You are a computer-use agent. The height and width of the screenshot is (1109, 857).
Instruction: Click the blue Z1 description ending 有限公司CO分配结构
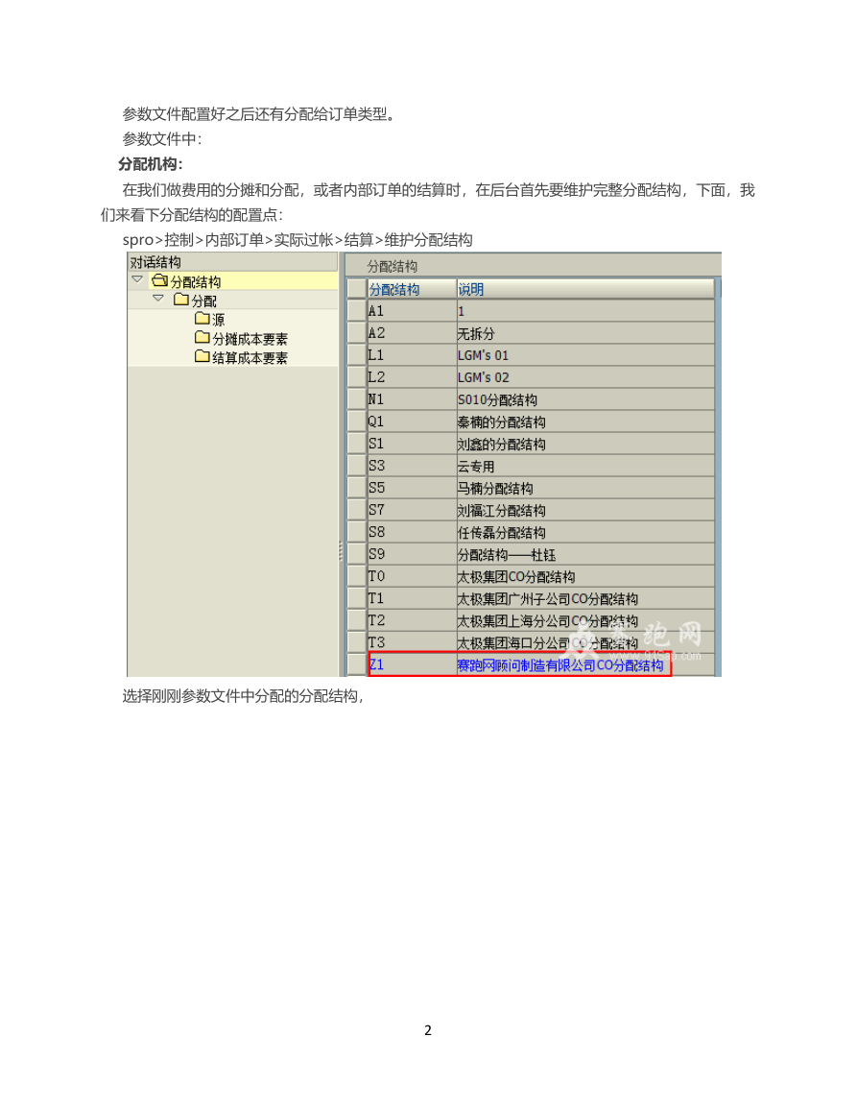(560, 665)
